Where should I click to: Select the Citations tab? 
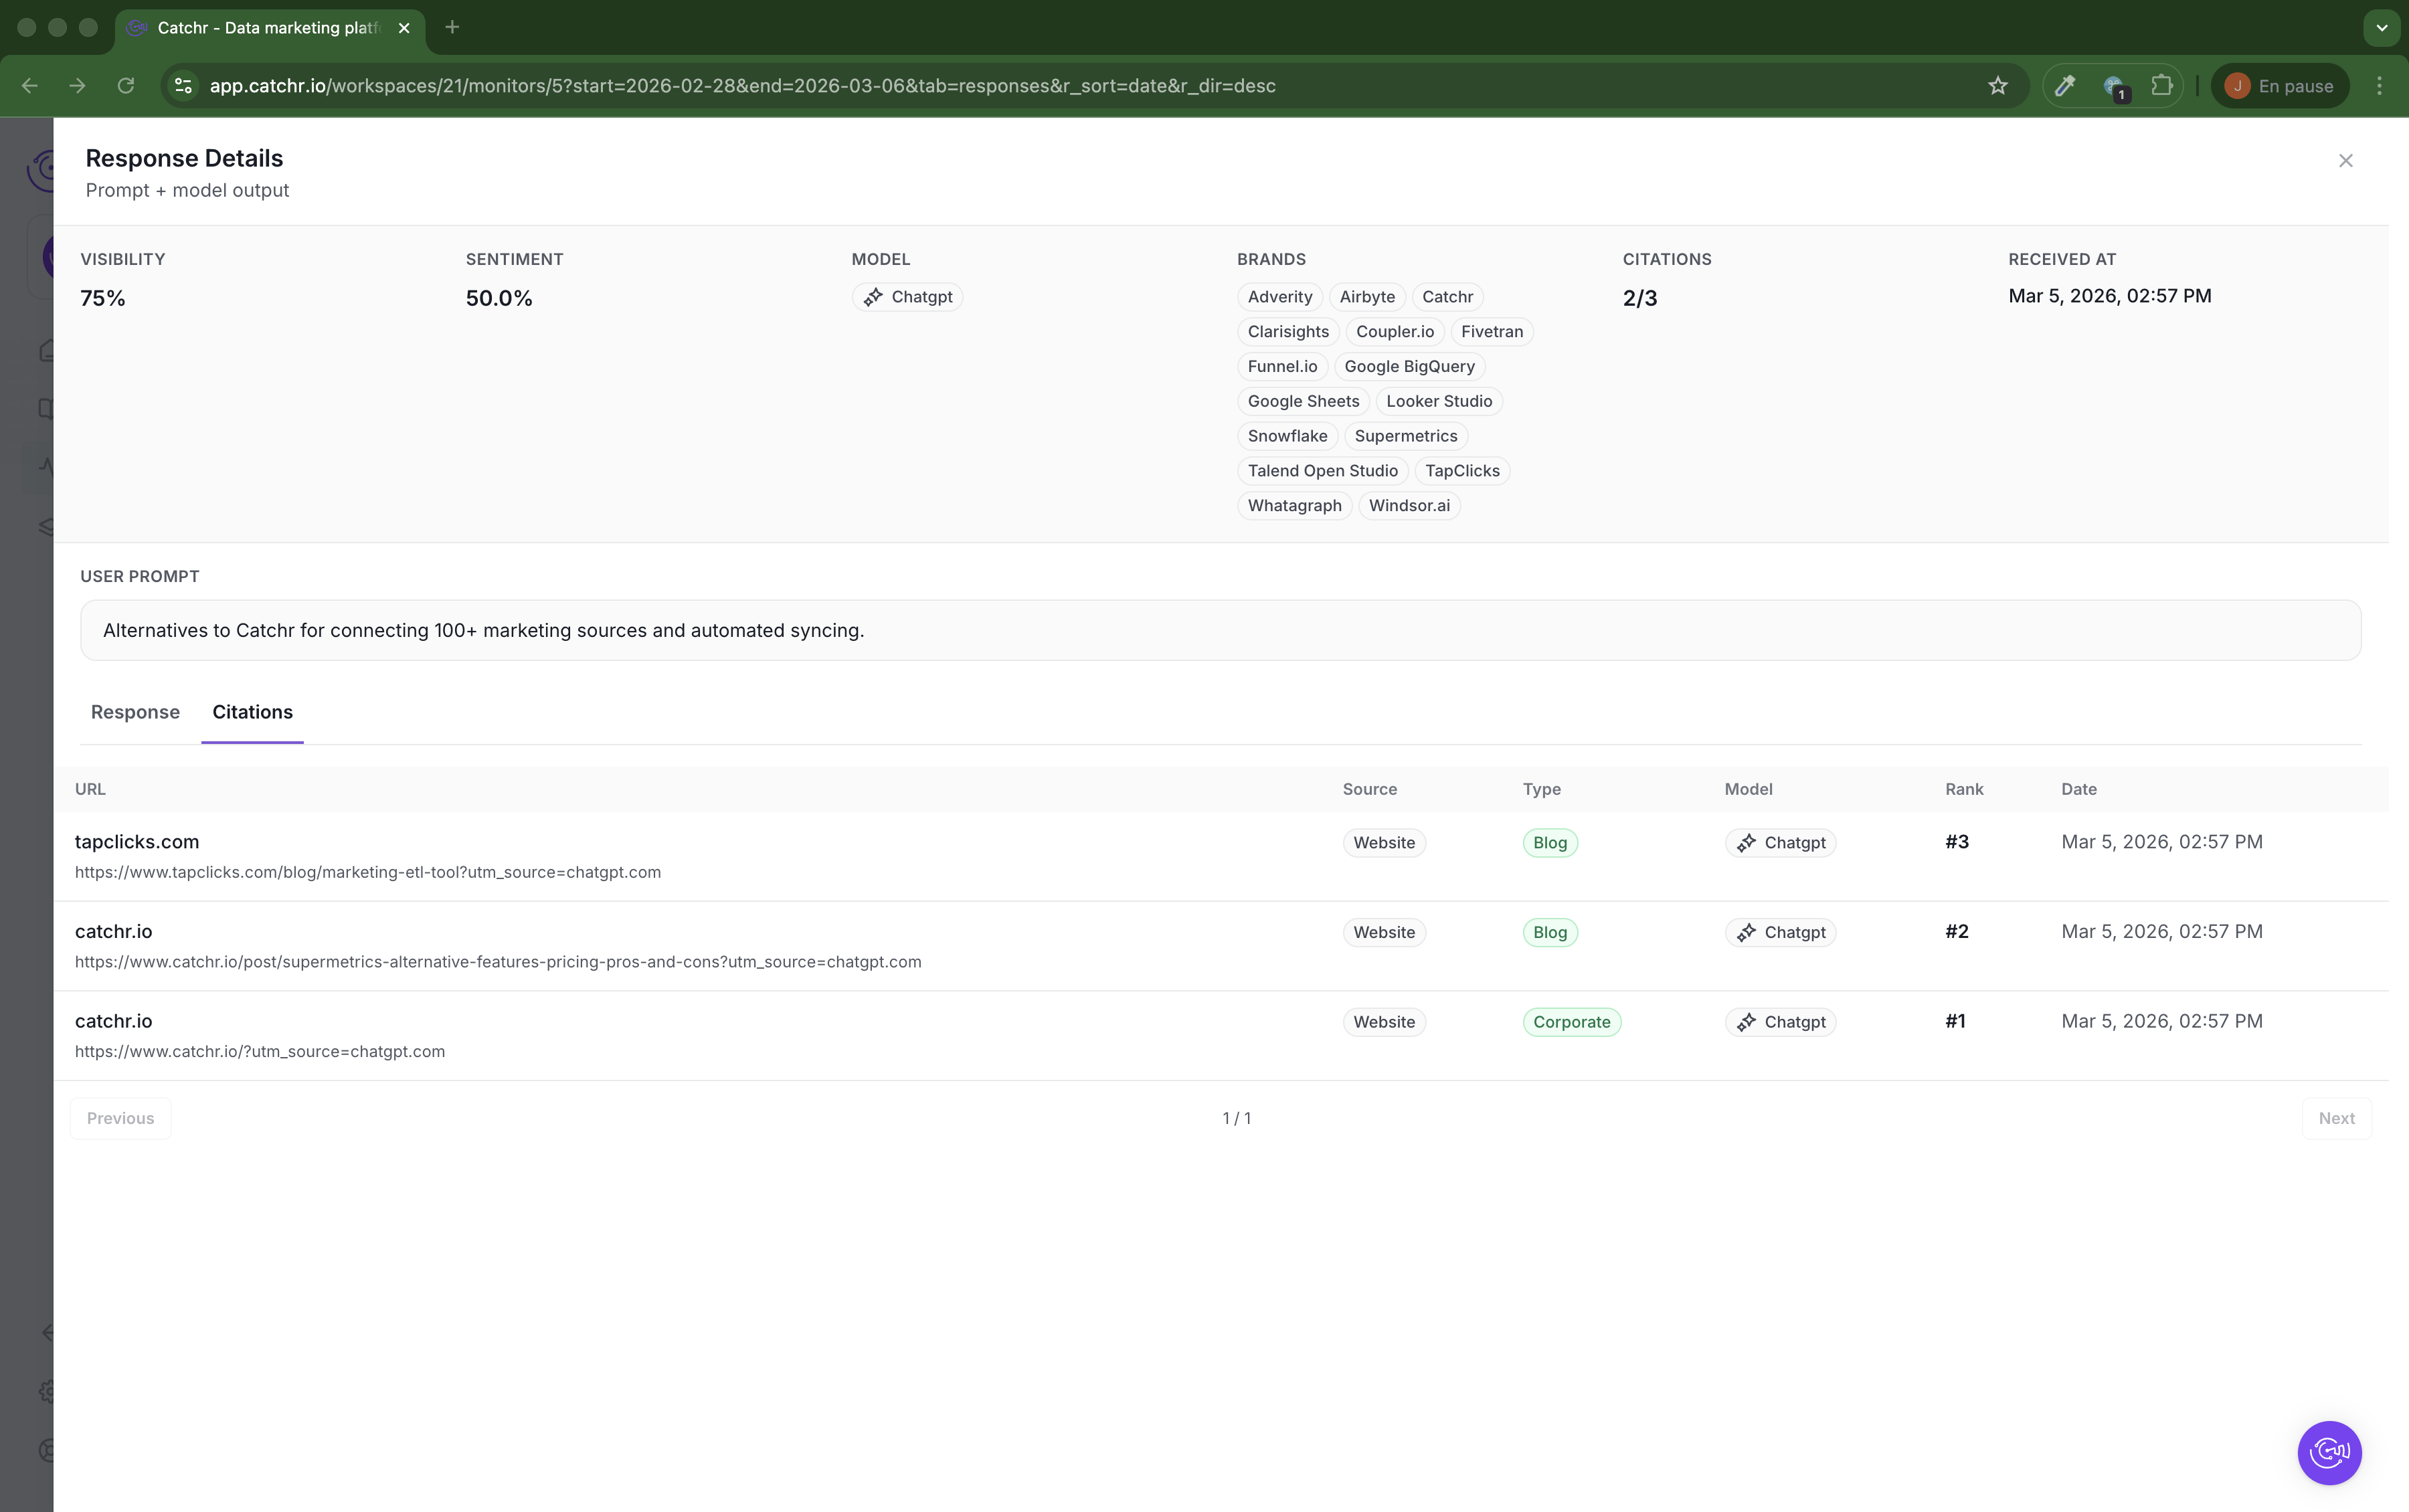click(252, 712)
